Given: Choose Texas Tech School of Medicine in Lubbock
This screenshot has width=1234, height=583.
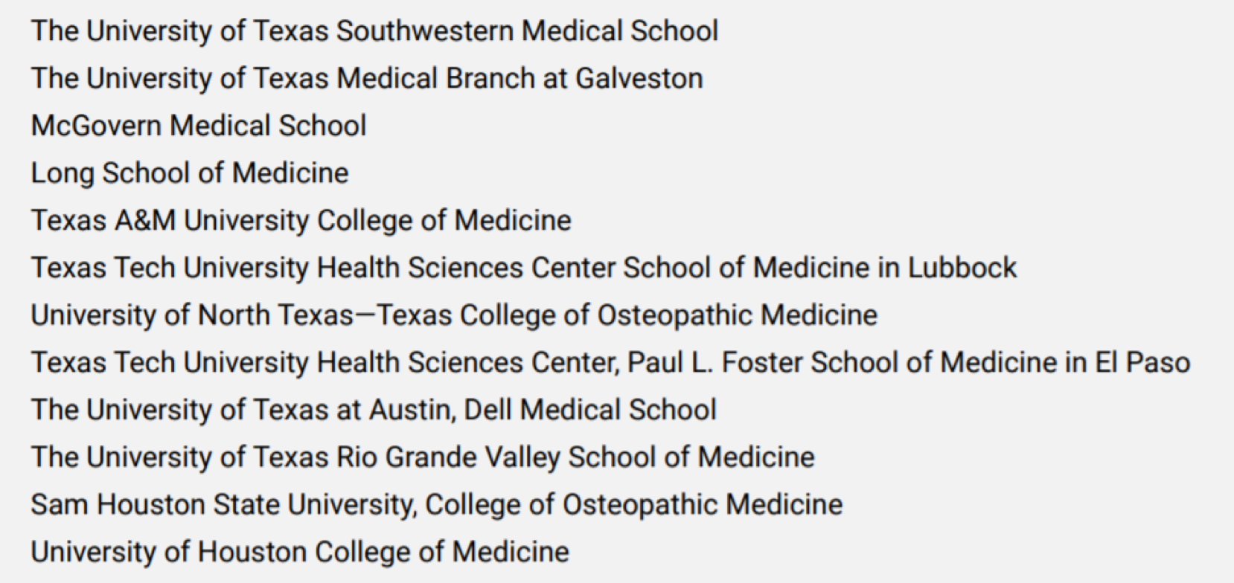Looking at the screenshot, I should click(x=524, y=268).
